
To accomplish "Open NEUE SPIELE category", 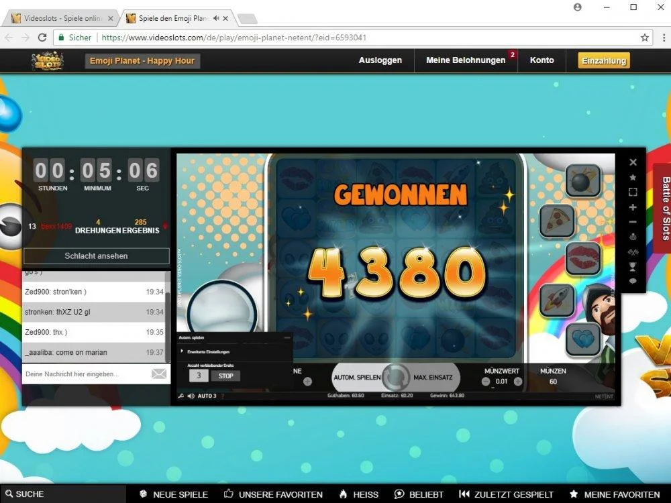I will tap(174, 494).
